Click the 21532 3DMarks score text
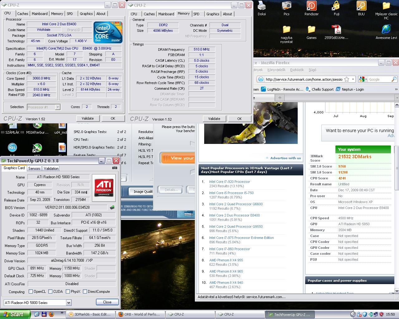The image size is (399, 319). [355, 157]
